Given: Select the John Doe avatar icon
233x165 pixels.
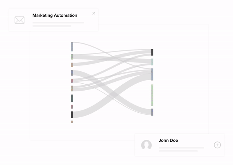Looking at the screenshot, I should [146, 145].
